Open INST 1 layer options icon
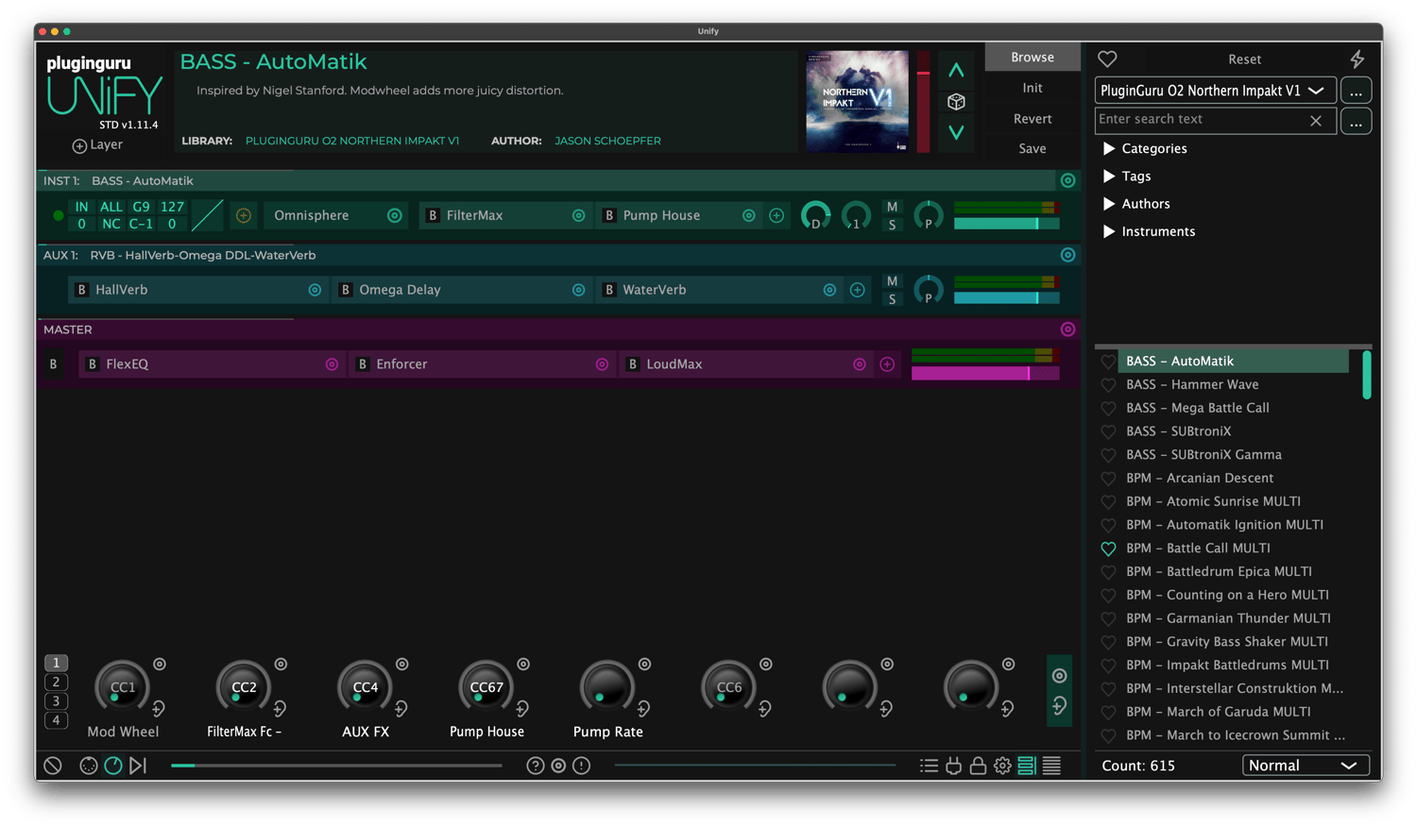The width and height of the screenshot is (1417, 827). tap(1067, 180)
